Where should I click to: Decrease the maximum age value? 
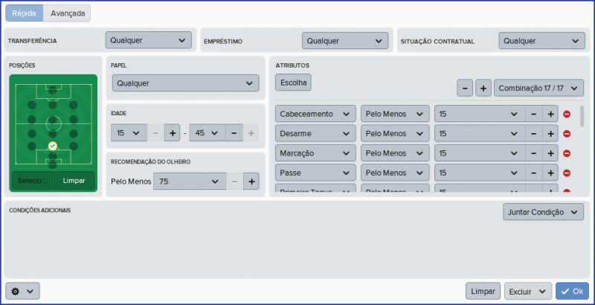(234, 133)
